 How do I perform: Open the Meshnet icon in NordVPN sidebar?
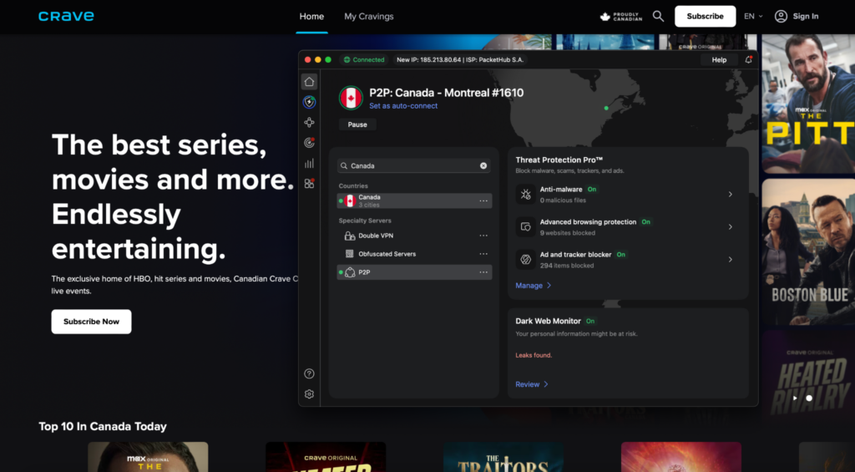click(x=309, y=122)
